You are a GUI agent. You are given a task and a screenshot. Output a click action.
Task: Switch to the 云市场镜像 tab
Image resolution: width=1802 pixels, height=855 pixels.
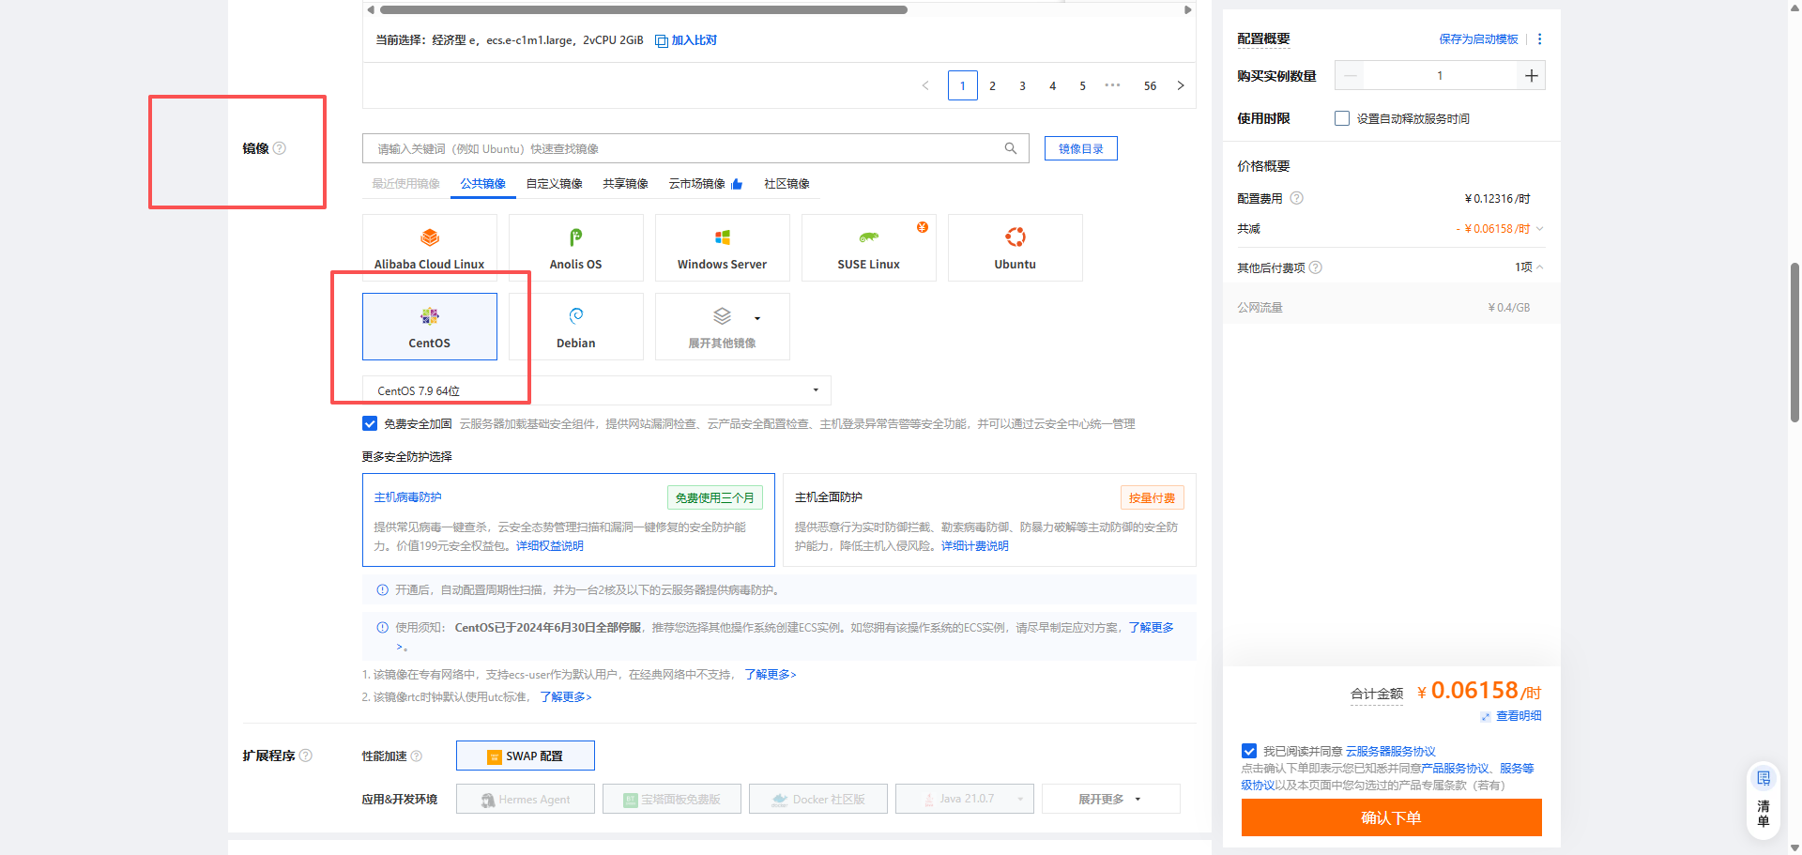pyautogui.click(x=706, y=184)
